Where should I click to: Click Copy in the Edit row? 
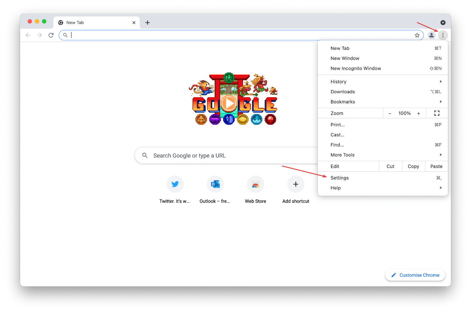[x=413, y=166]
